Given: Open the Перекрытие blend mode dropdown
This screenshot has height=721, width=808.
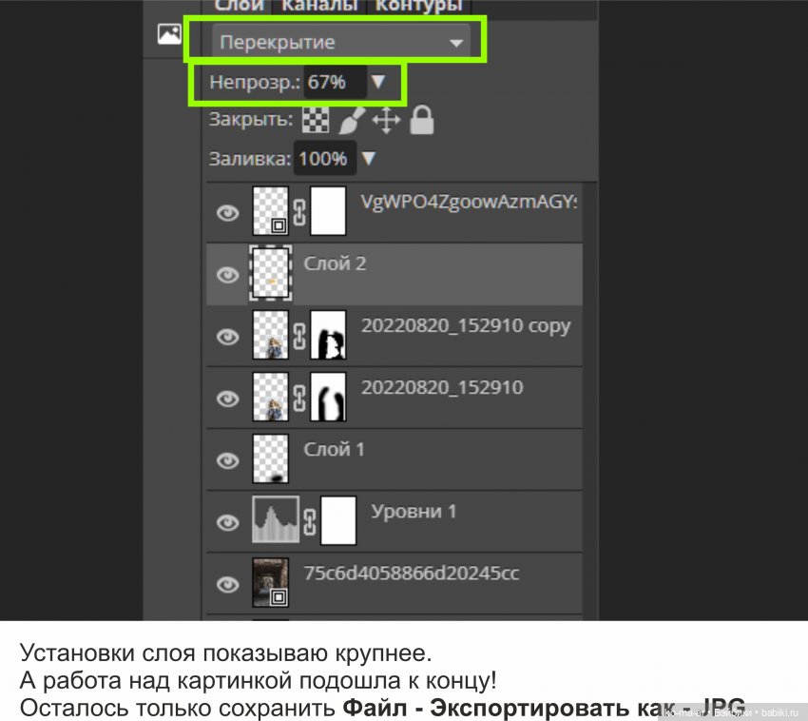Looking at the screenshot, I should (456, 42).
